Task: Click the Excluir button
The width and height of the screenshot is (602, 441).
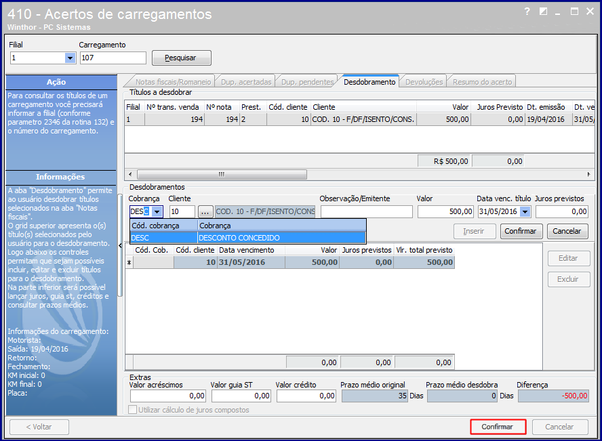Action: coord(568,279)
